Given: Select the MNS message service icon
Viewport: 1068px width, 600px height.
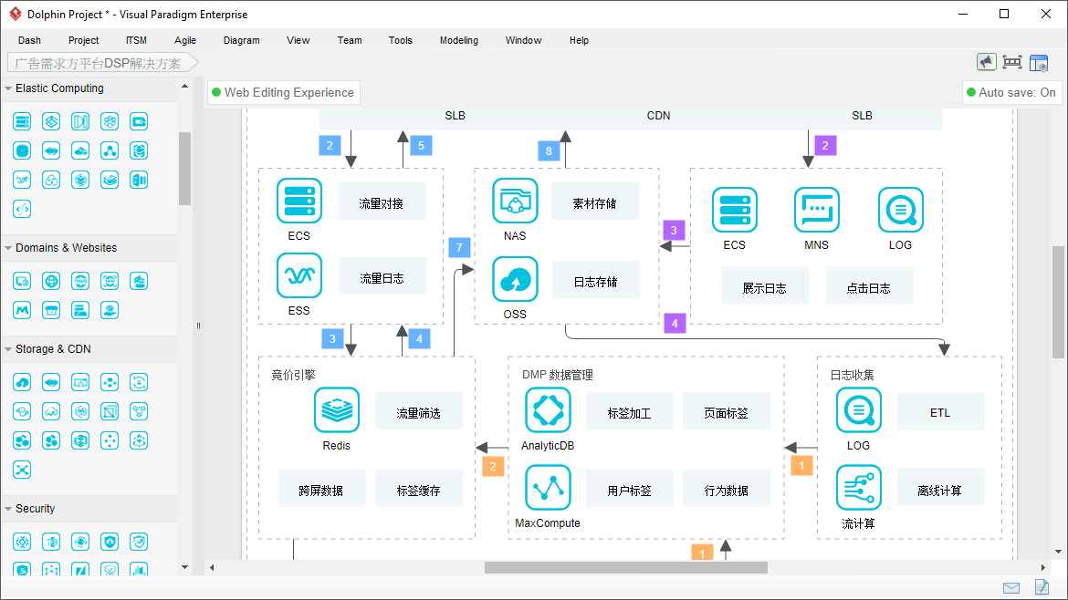Looking at the screenshot, I should click(x=817, y=210).
